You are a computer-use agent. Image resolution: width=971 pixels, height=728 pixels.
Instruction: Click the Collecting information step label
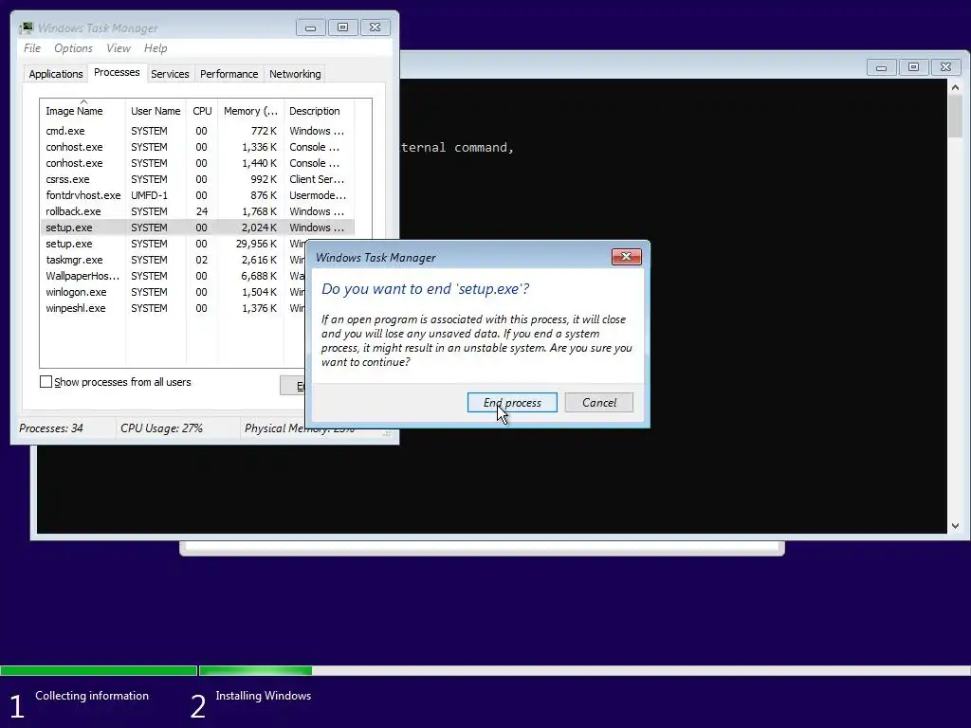[92, 696]
